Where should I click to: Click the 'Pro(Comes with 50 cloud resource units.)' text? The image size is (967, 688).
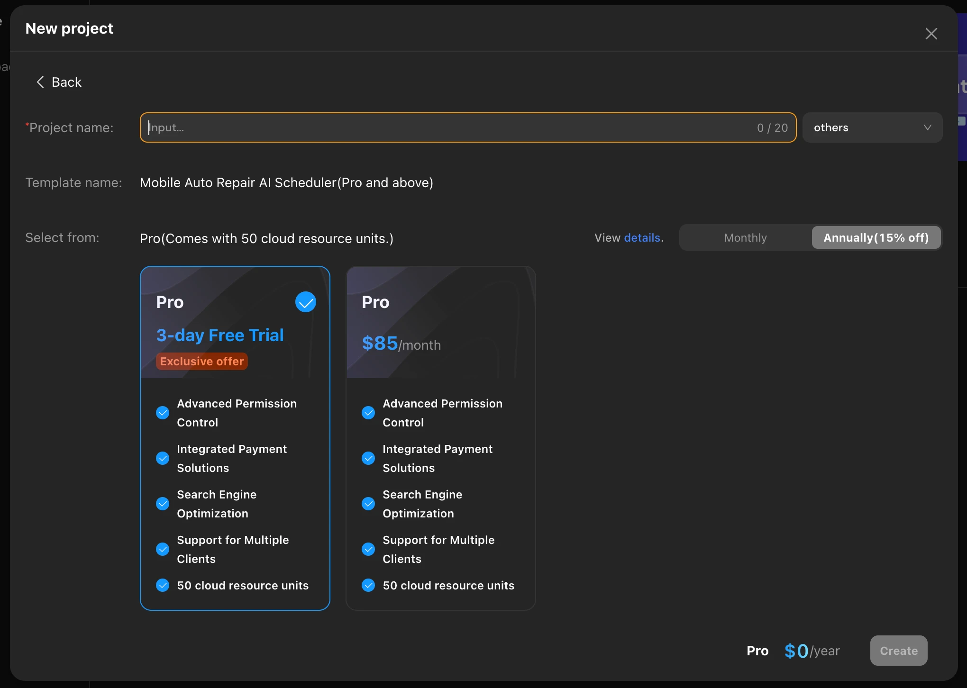coord(266,238)
